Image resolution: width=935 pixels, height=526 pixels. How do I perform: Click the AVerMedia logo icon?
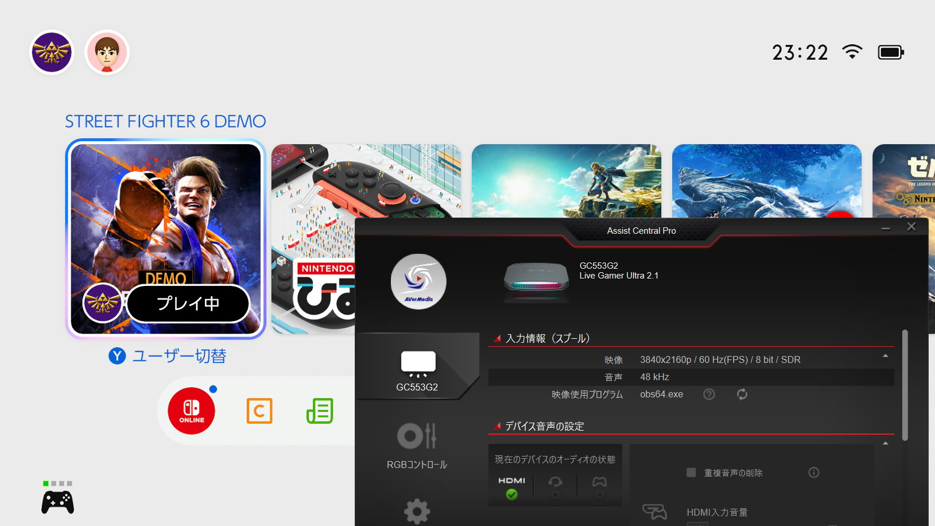click(418, 282)
